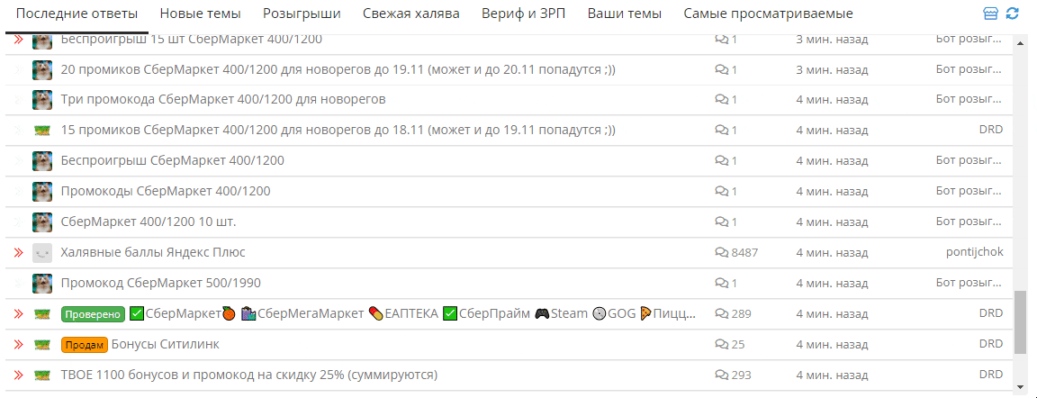The width and height of the screenshot is (1037, 398).
Task: Open thread Промокод СберМаркет 500/1990
Action: coord(161,283)
